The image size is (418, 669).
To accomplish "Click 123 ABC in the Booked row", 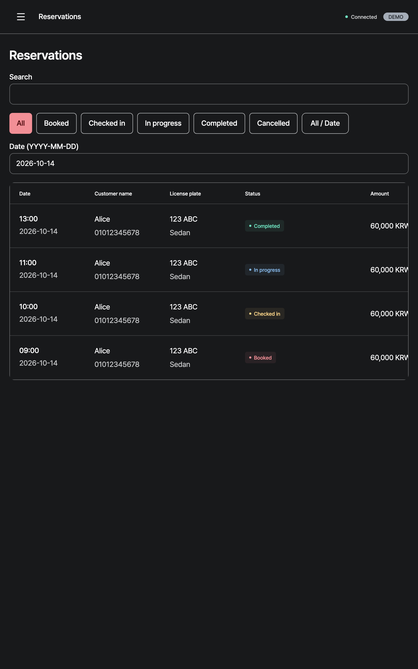I will pos(184,351).
